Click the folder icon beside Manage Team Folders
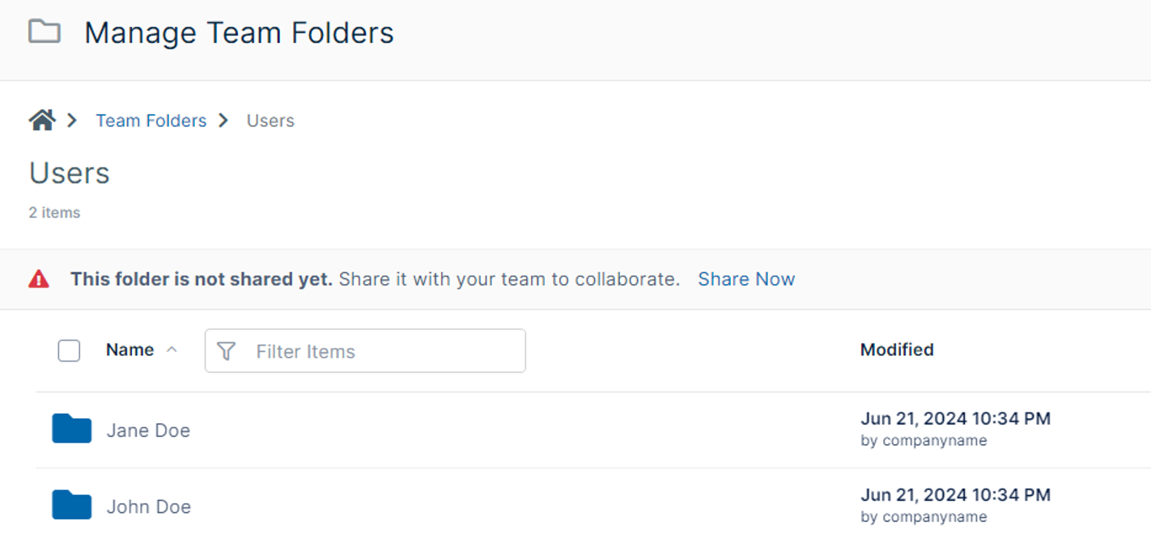Screen dimensions: 1151x559 coord(45,32)
